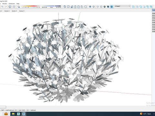The height and width of the screenshot is (116, 155).
Task: Open the taskbar icon right of File Explorer
Action: [18, 114]
